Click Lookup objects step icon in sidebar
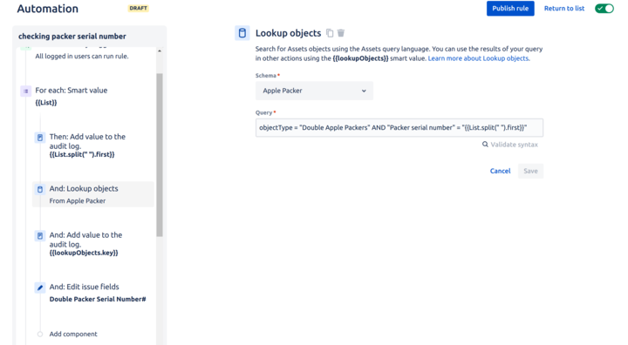This screenshot has height=345, width=628. point(39,189)
